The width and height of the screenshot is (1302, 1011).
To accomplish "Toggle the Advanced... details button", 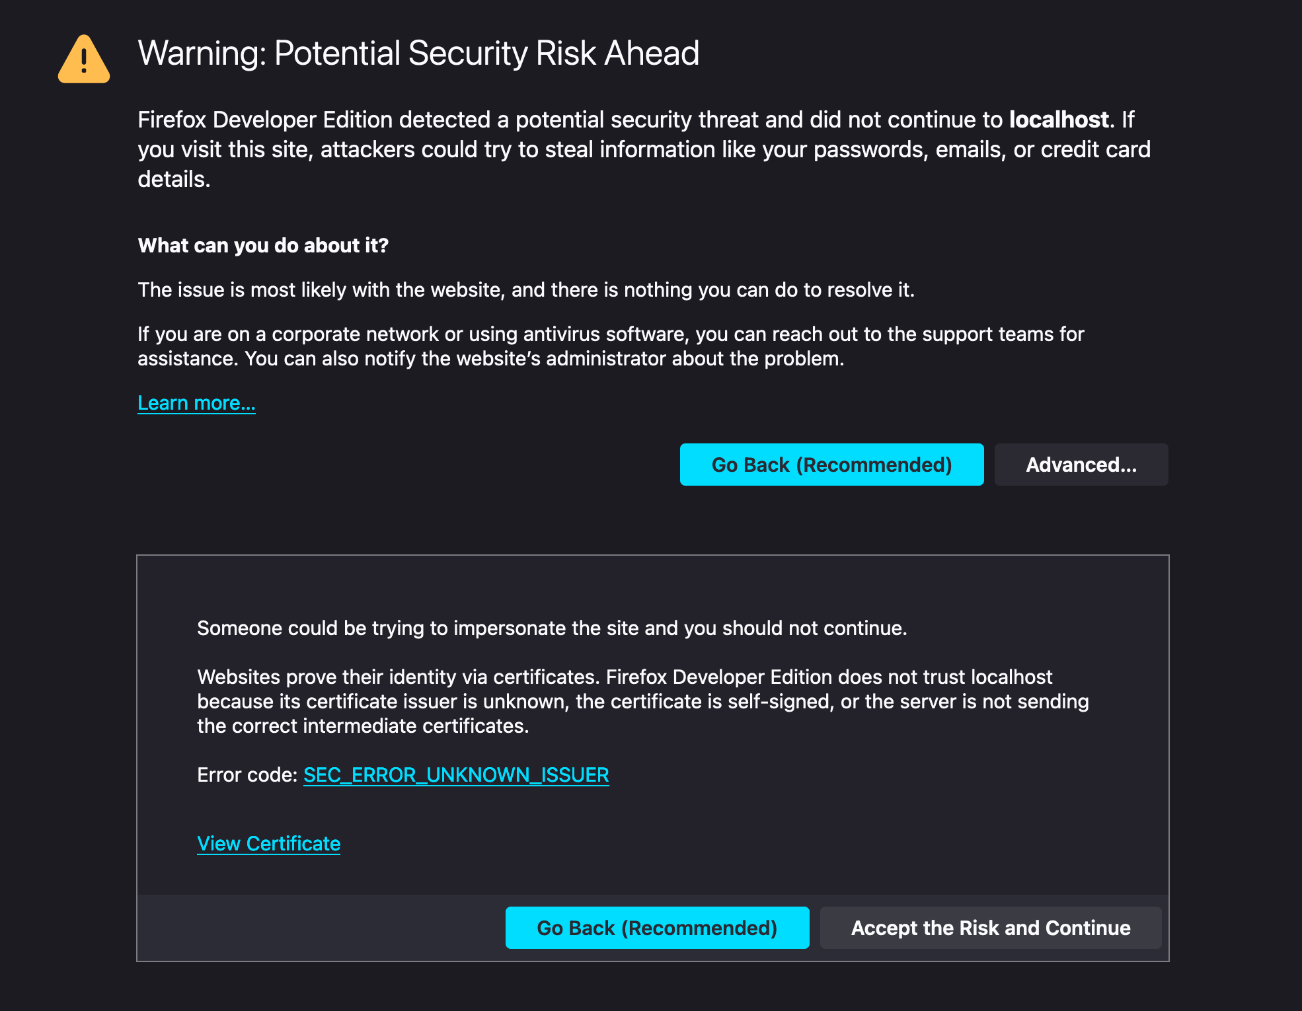I will [1081, 465].
